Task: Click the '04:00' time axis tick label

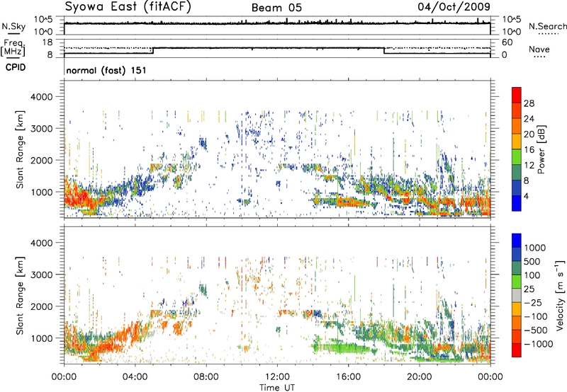Action: point(135,377)
